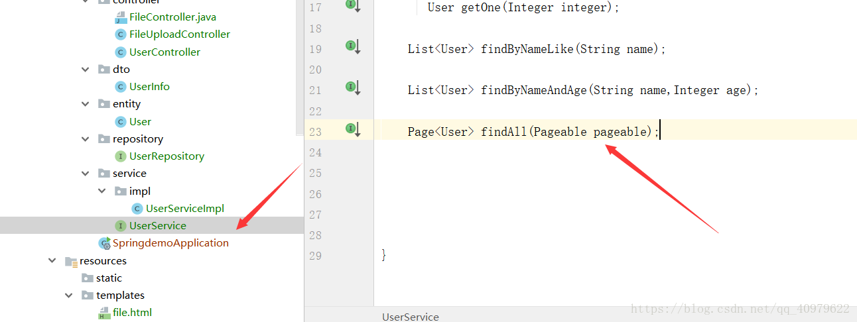Open UserRepository interface
Viewport: 857px width, 322px height.
166,156
